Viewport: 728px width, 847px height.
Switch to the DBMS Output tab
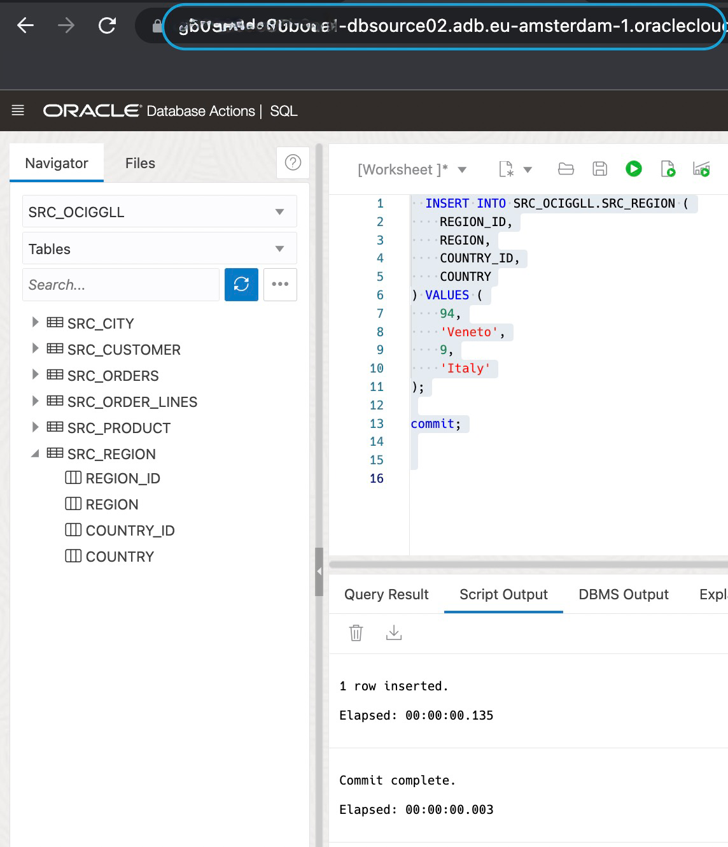click(x=624, y=594)
